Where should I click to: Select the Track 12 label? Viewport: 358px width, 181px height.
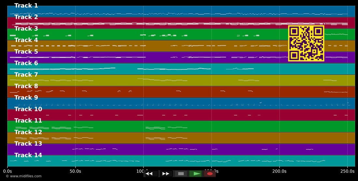click(x=28, y=132)
